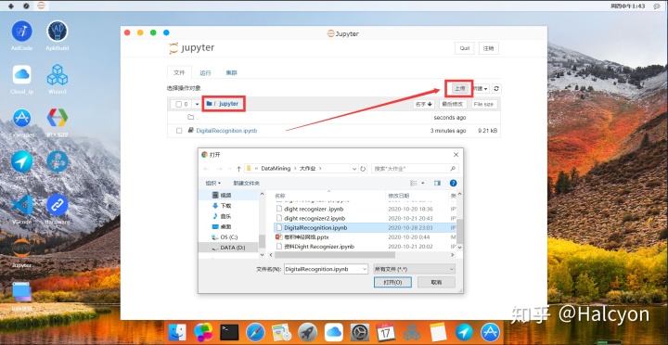Refresh the folder path in Open dialog
The image size is (668, 345).
tap(363, 169)
